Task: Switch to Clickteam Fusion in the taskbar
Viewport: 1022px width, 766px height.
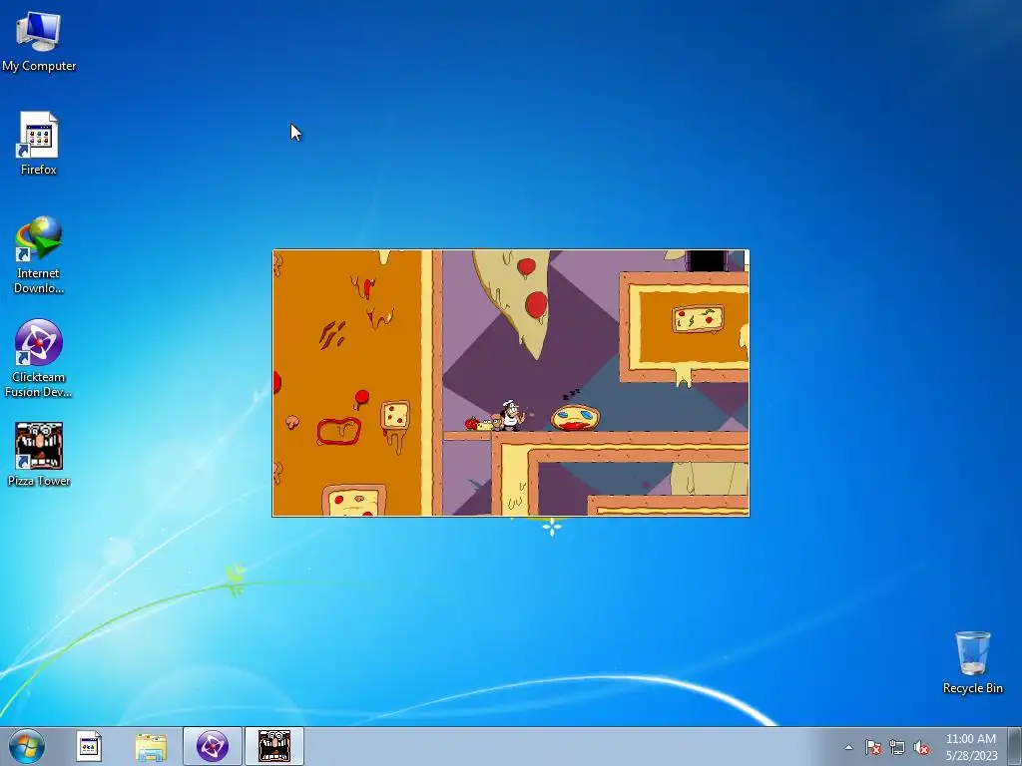Action: [212, 746]
